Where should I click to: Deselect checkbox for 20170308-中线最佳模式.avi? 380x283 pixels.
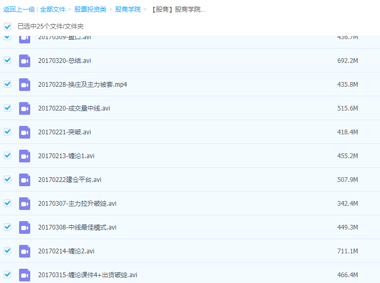coord(7,227)
